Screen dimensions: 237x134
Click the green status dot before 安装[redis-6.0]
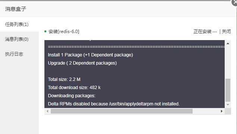point(45,32)
